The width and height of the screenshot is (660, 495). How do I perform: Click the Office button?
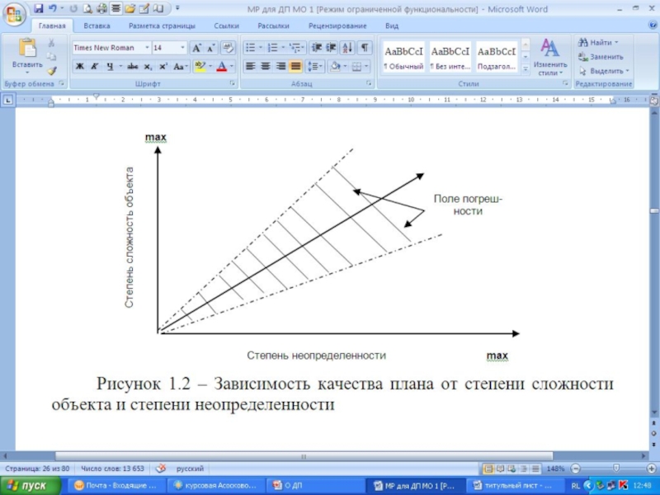point(15,14)
